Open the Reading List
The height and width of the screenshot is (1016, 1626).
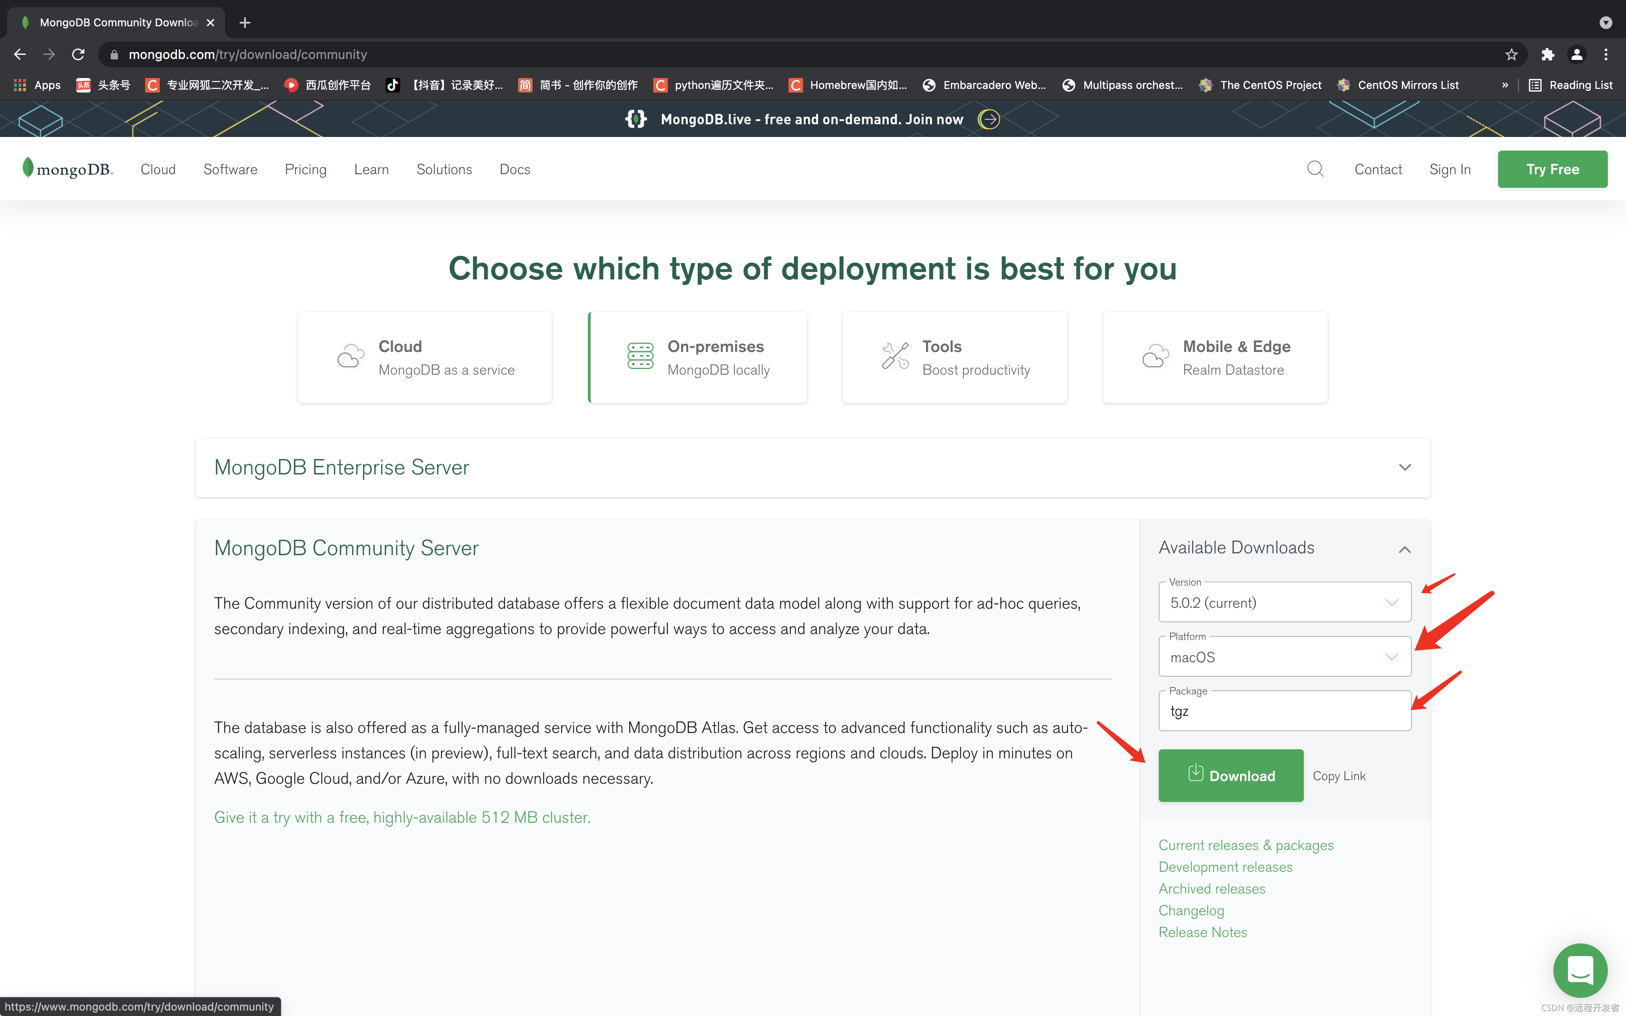1570,85
